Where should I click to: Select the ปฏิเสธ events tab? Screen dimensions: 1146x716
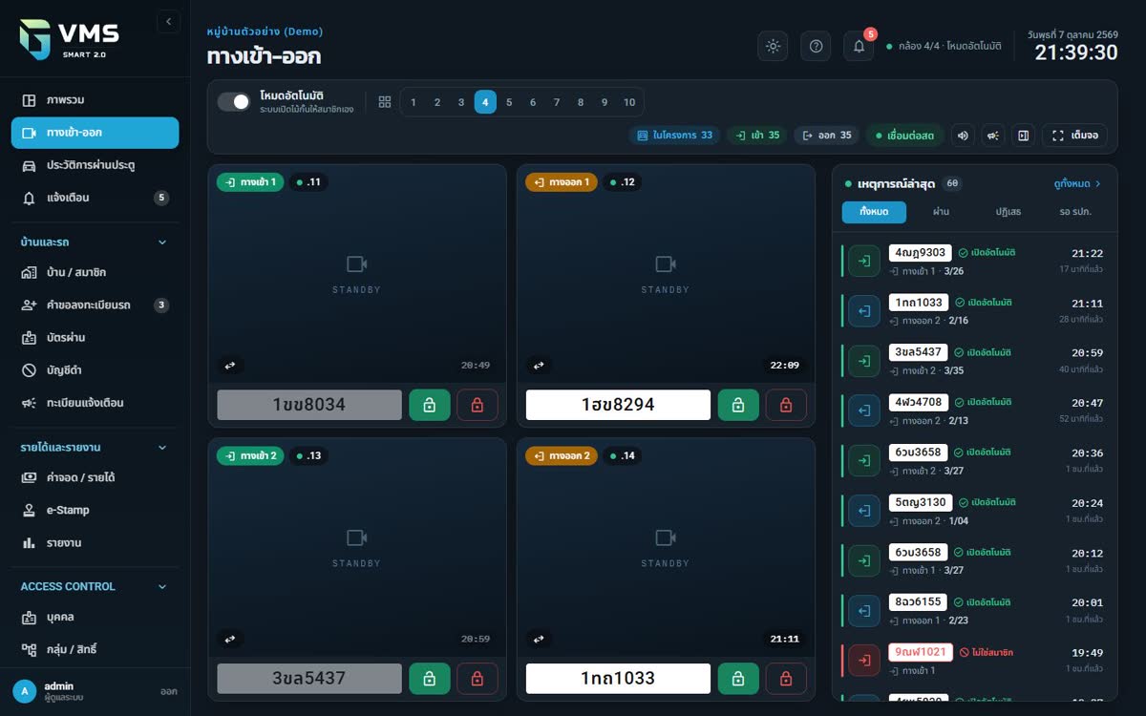point(1008,212)
